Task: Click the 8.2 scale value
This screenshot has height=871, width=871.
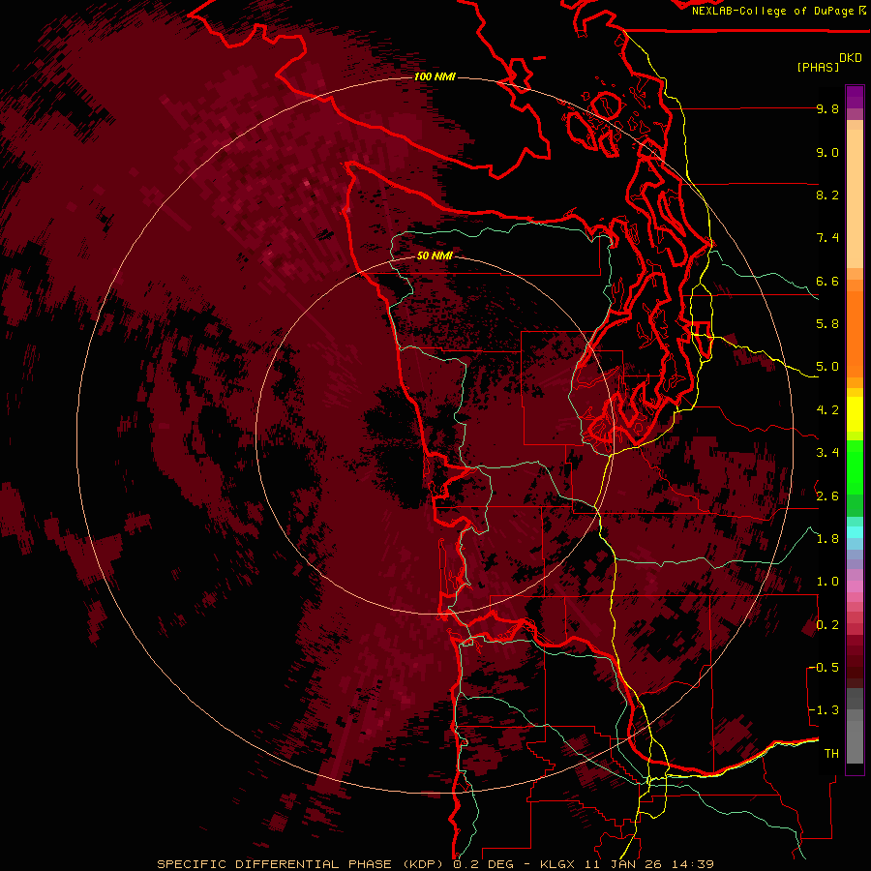Action: (827, 195)
